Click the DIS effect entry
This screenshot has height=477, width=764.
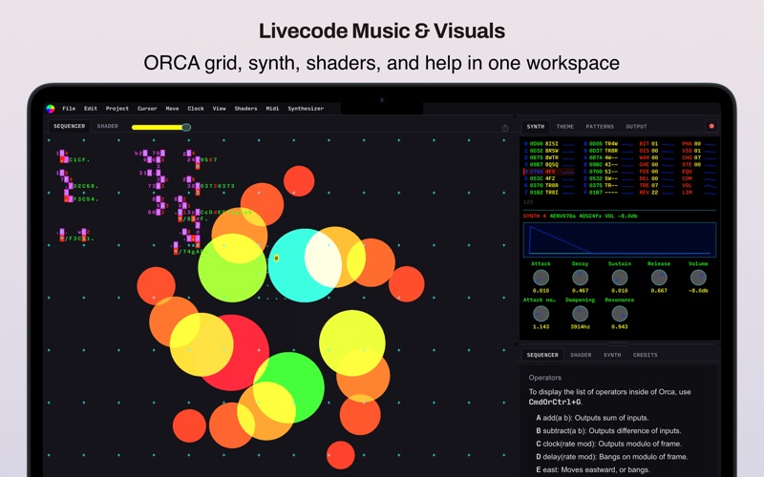tap(656, 151)
